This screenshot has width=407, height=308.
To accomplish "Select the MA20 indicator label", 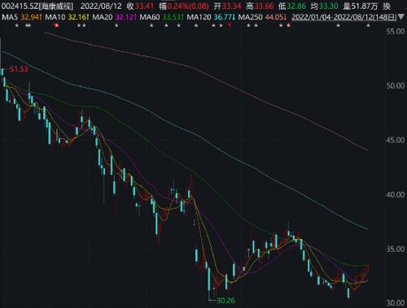I will pos(103,17).
